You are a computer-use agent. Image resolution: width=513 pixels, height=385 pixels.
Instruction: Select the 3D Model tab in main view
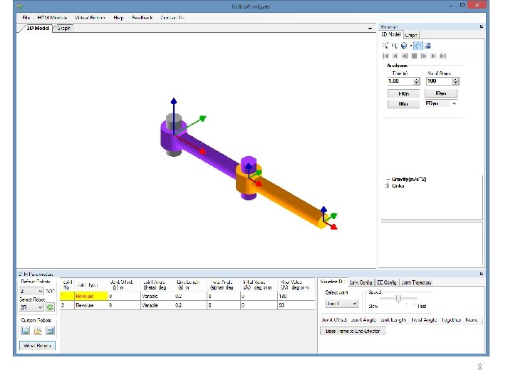point(37,28)
